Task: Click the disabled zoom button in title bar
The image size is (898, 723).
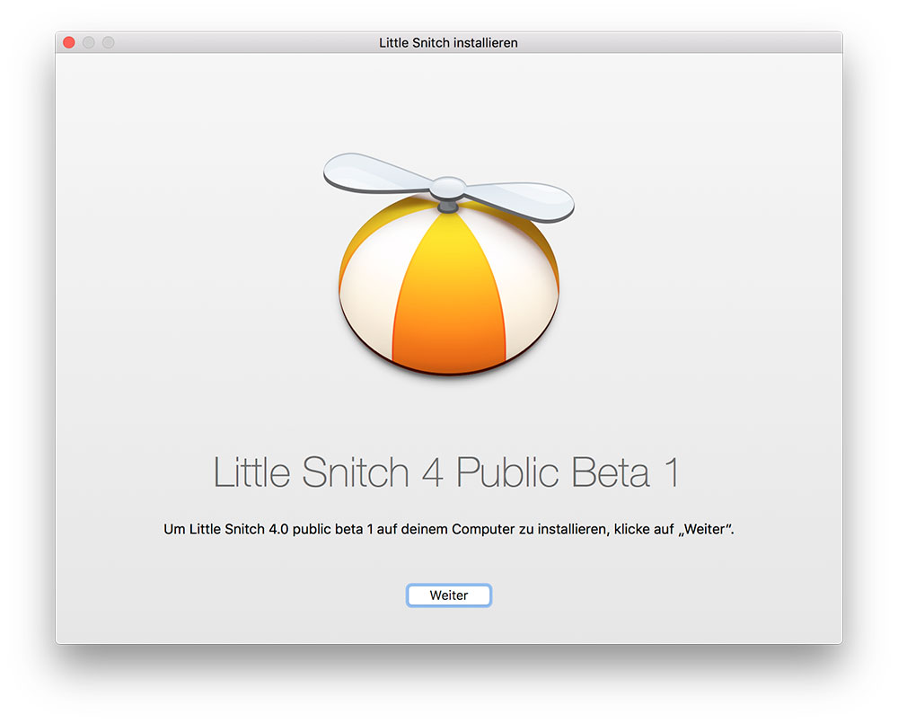Action: tap(109, 42)
